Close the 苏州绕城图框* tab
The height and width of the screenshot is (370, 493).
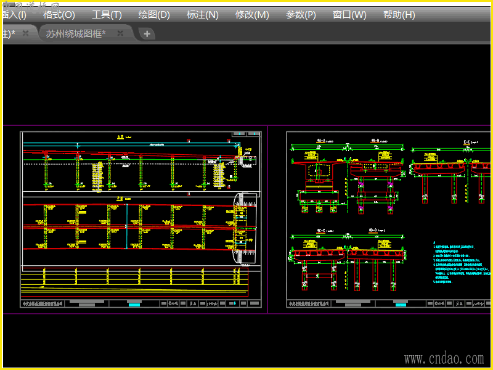(x=121, y=33)
